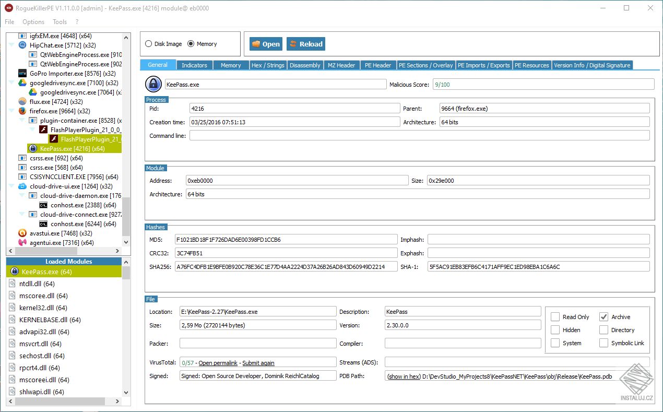
Task: Click the Command line field
Action: click(x=419, y=135)
